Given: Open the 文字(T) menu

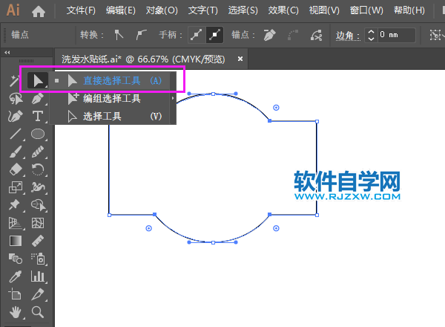Looking at the screenshot, I should (203, 10).
